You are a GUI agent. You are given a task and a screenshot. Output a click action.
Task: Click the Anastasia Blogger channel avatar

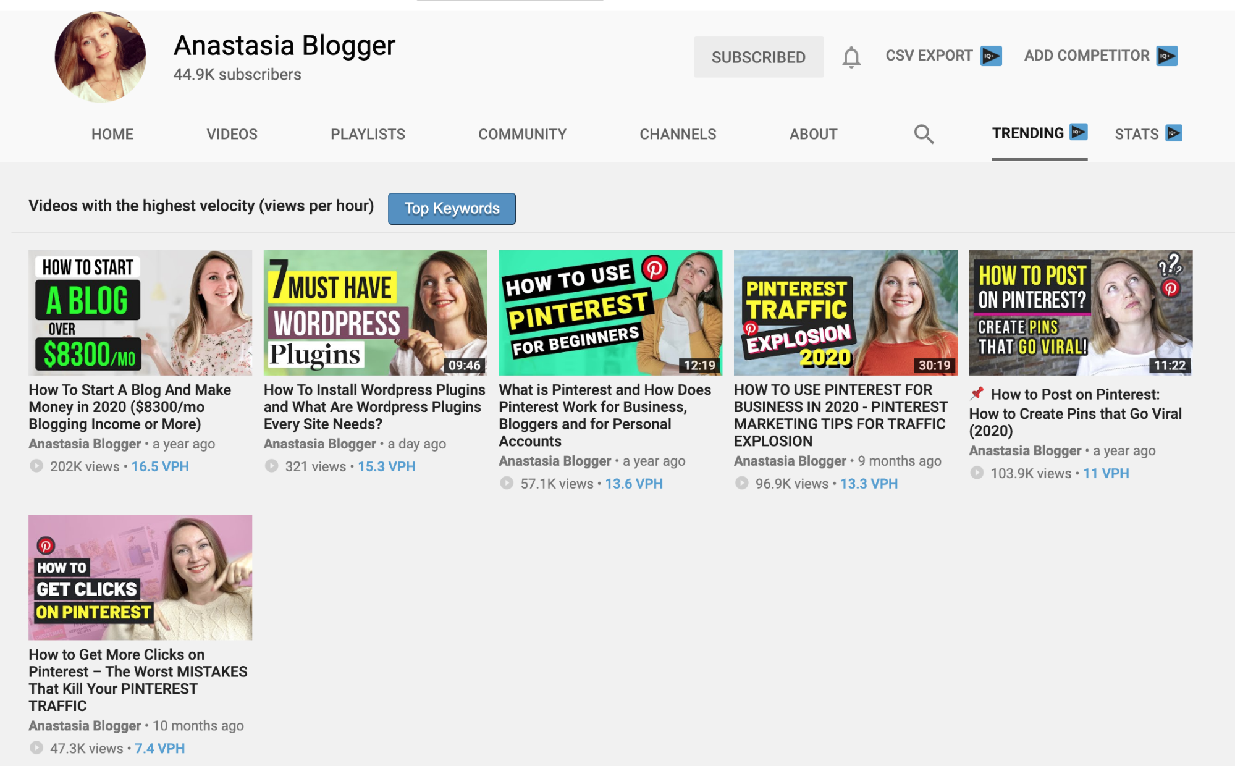point(100,57)
